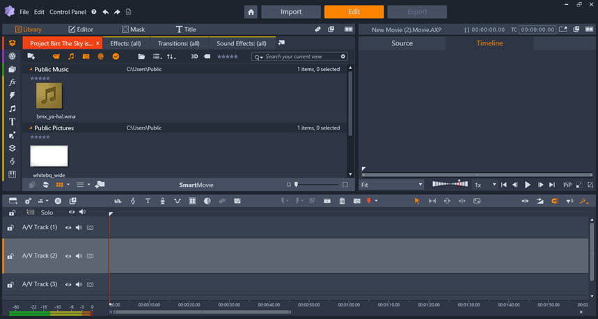Open the sort-by dropdown in library toolbar
Image resolution: width=598 pixels, height=319 pixels.
pos(171,56)
